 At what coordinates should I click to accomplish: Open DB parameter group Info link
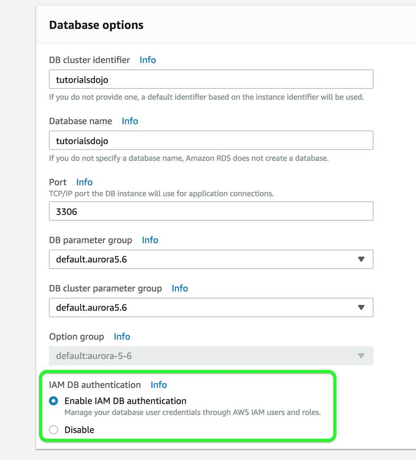150,240
